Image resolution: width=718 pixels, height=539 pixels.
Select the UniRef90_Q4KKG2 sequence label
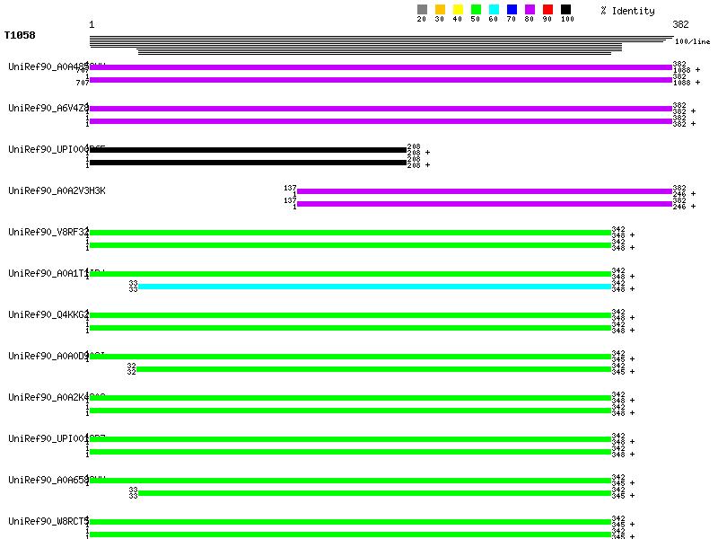[48, 314]
